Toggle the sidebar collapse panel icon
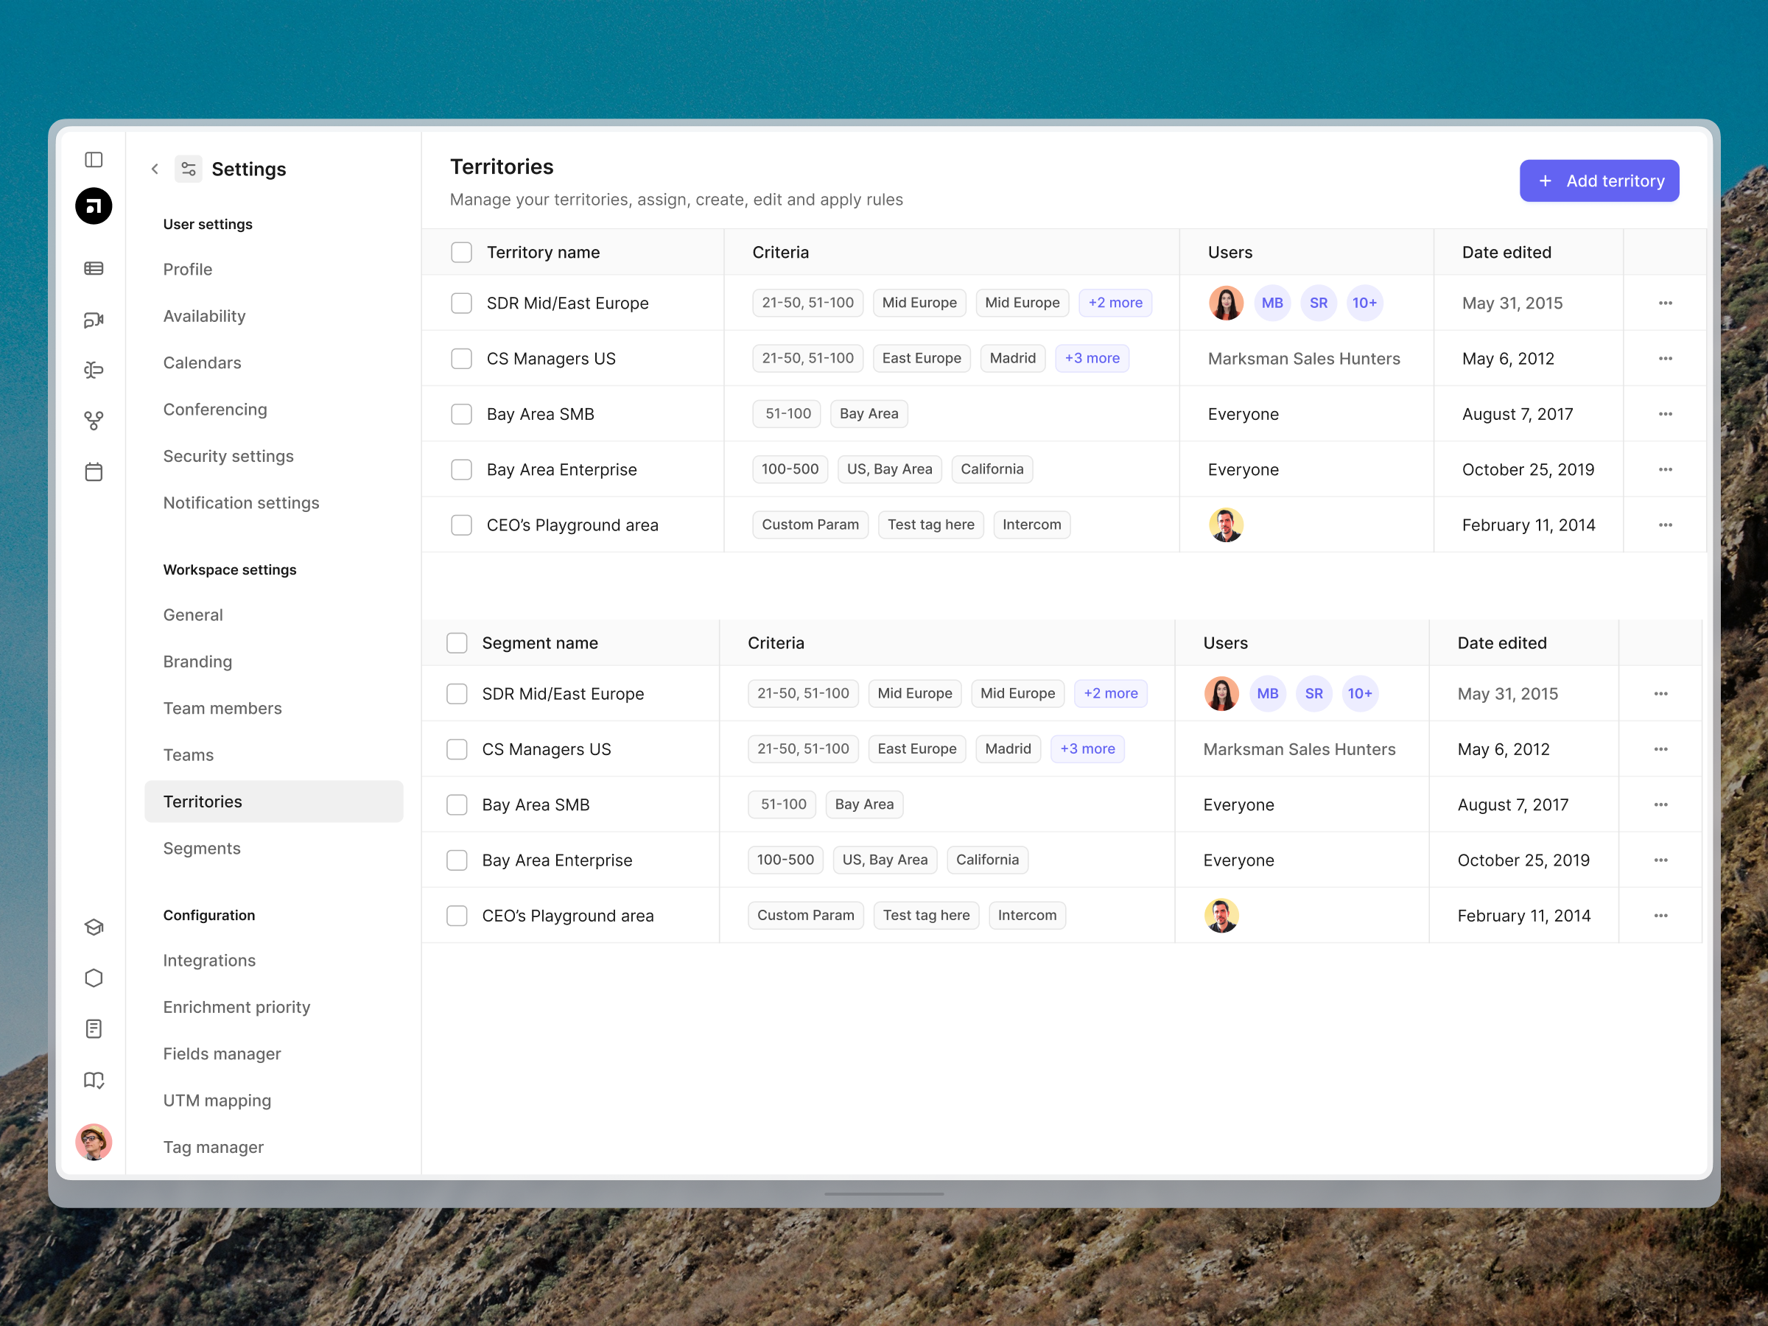1768x1326 pixels. (x=94, y=160)
